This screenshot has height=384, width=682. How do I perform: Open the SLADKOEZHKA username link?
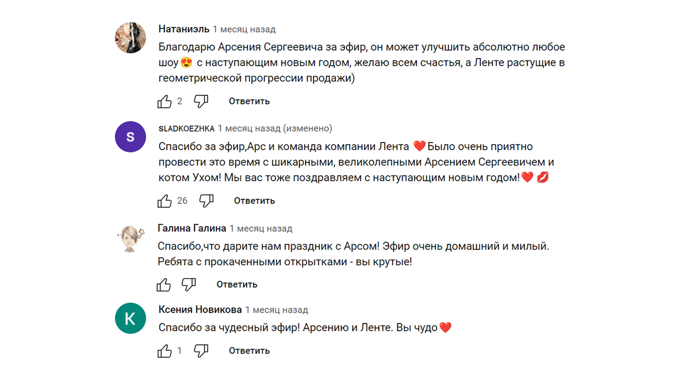(x=186, y=128)
